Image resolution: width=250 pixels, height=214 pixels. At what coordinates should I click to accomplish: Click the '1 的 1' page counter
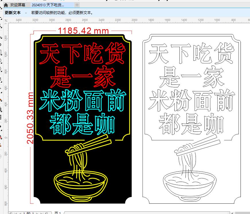pos(29,213)
